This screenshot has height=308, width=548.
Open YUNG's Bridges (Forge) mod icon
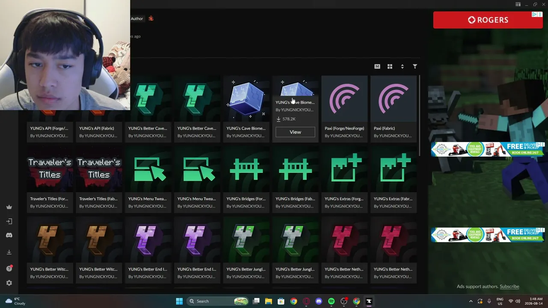coord(246,170)
